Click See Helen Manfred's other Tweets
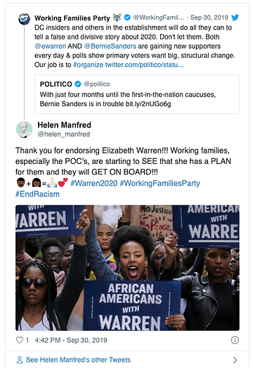The image size is (253, 368). [x=78, y=360]
